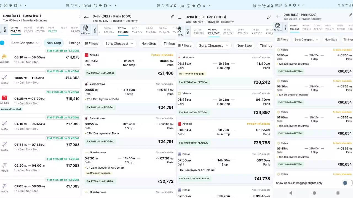The image size is (353, 198).
Task: Open Sort: Cheapest dropdown on Wed 06 Nov screen
Action: (214, 46)
